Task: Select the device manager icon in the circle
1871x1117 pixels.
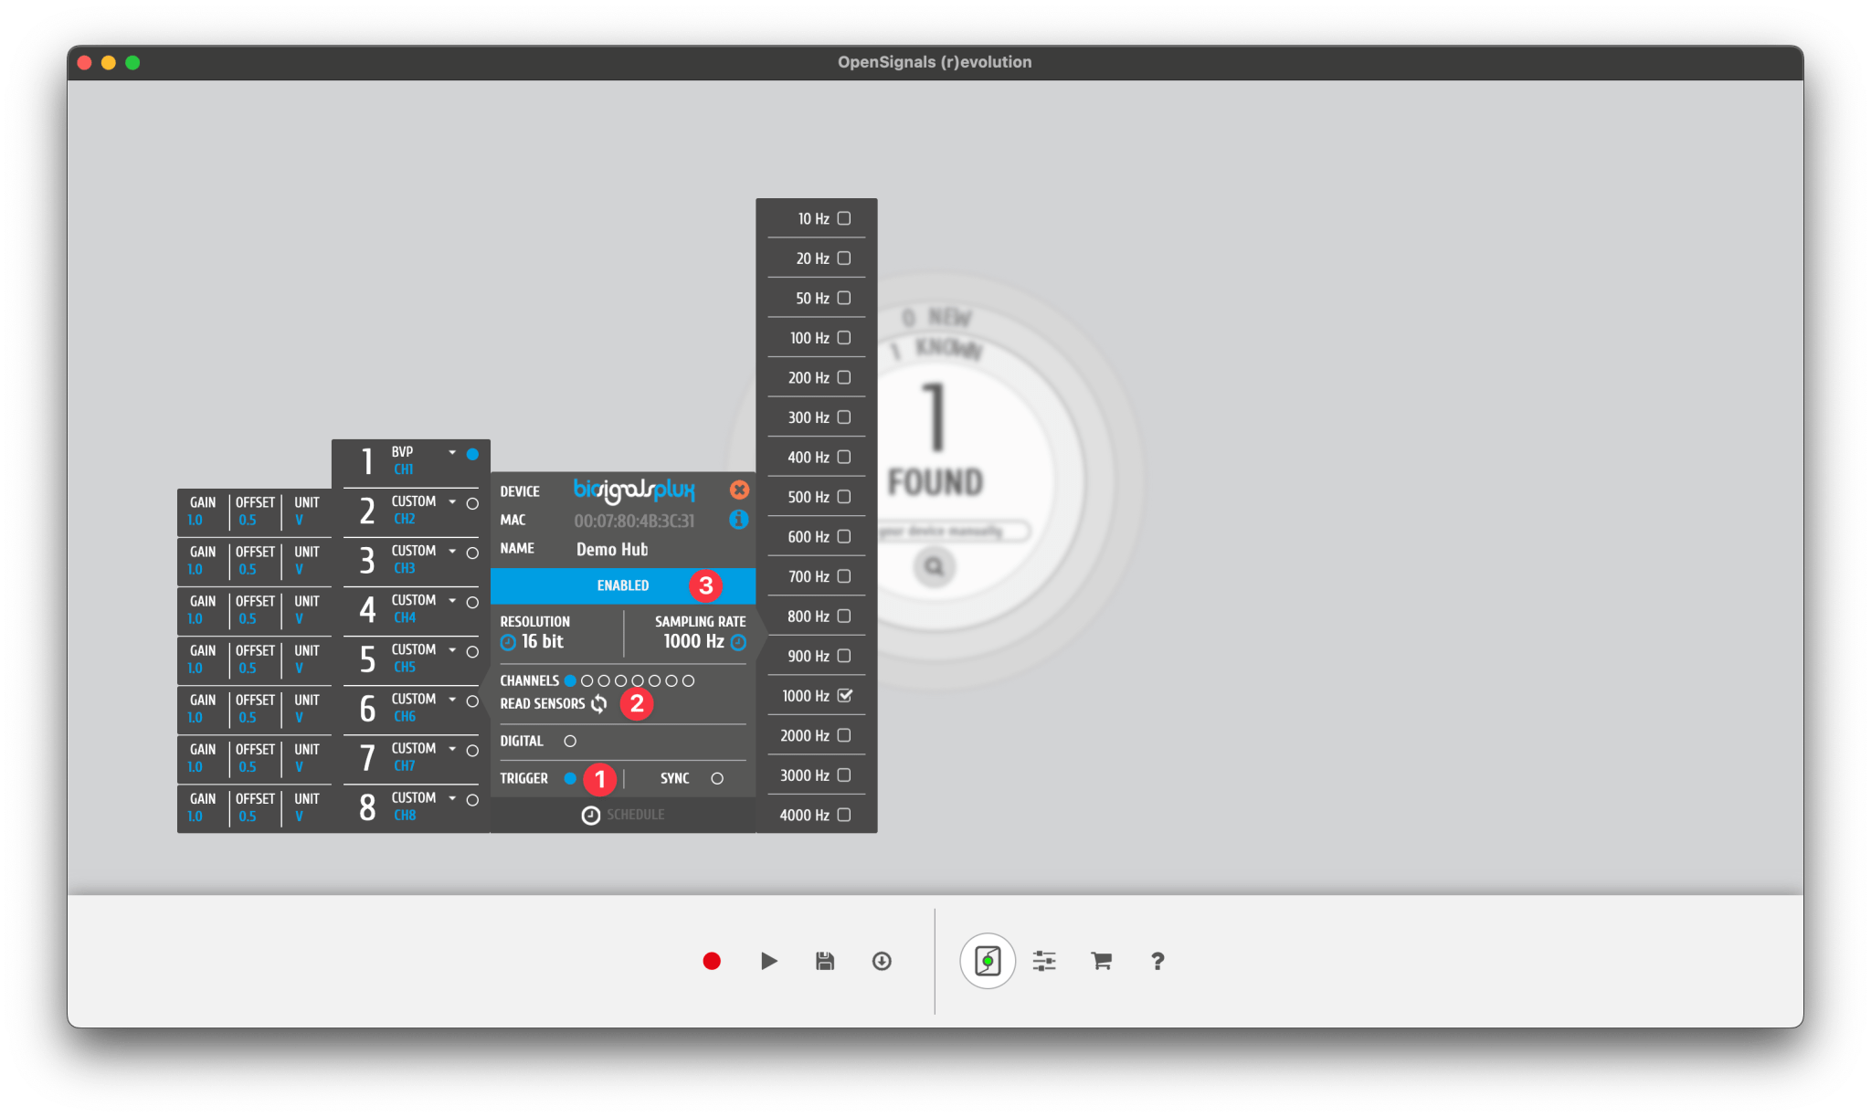Action: point(987,961)
